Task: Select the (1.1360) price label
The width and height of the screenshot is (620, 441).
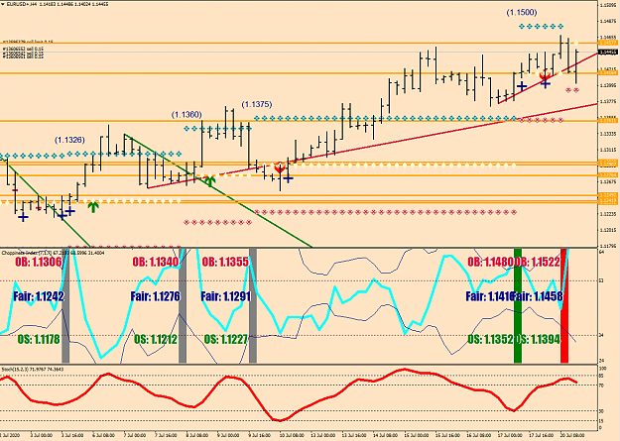Action: coord(186,115)
